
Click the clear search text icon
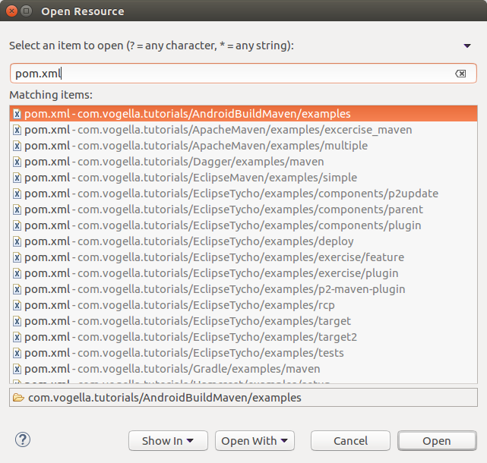coord(460,74)
